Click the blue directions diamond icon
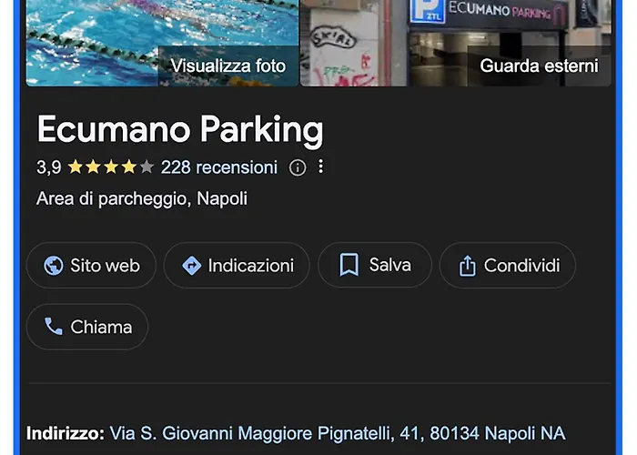 192,266
